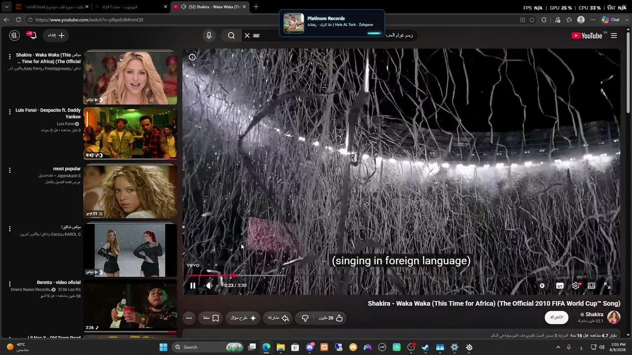The image size is (632, 355).
Task: Close the Shakira Waka Waka tab
Action: point(244,7)
